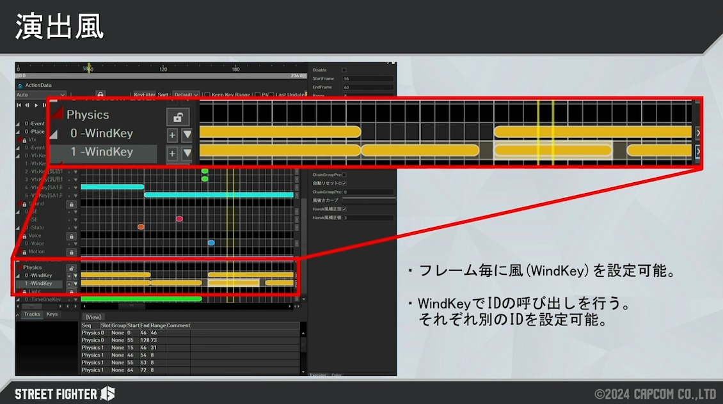Toggle the Motion track lock button
Image resolution: width=723 pixels, height=404 pixels.
tap(71, 252)
